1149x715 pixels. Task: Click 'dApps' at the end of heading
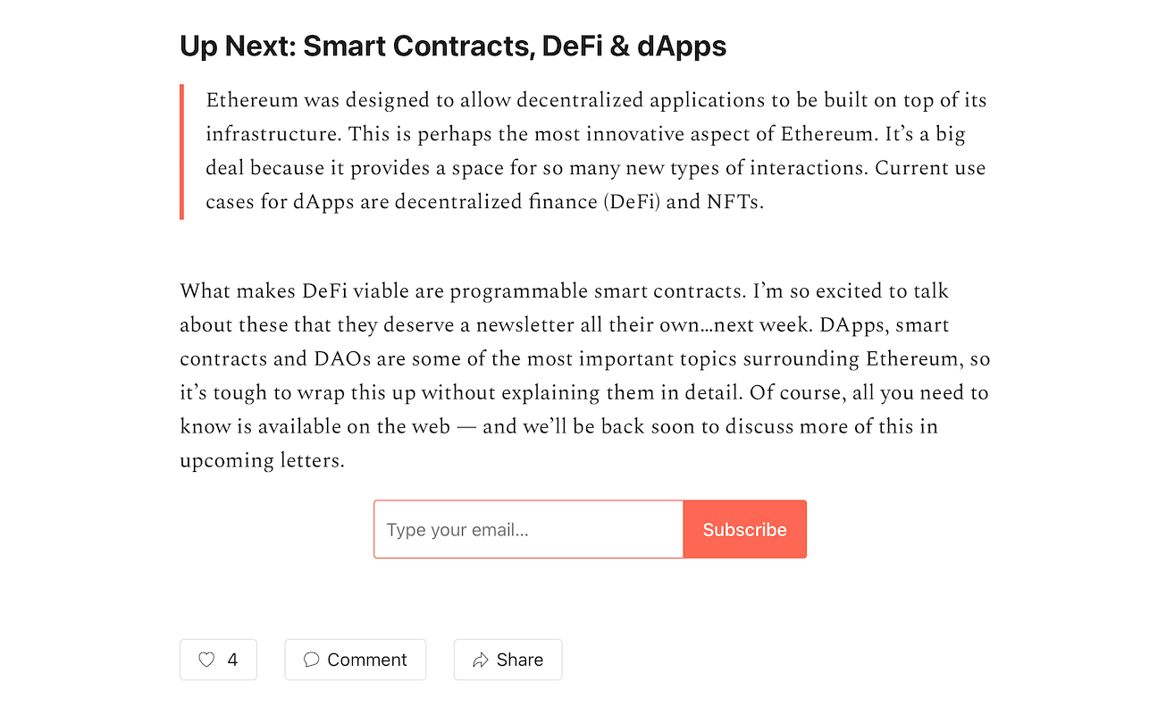tap(682, 46)
